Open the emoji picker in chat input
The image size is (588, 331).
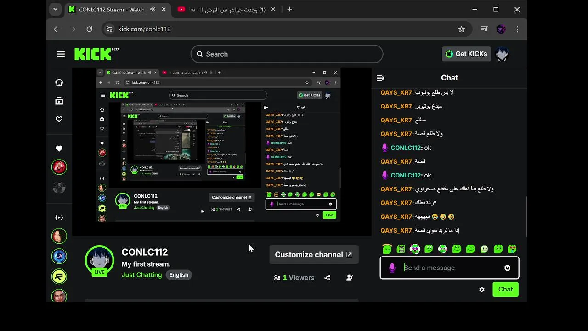[x=507, y=268]
